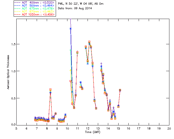
Task: Click the last data marker after time 15
Action: point(120,90)
